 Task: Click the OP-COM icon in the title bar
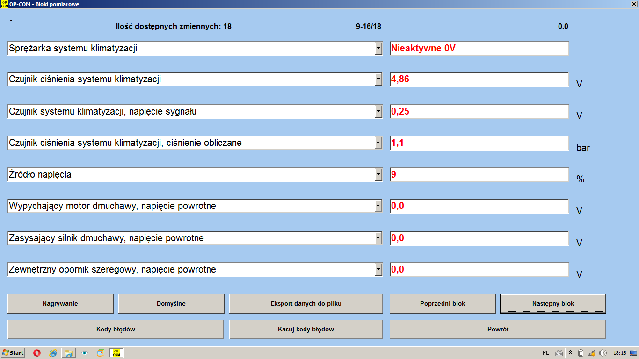[4, 4]
